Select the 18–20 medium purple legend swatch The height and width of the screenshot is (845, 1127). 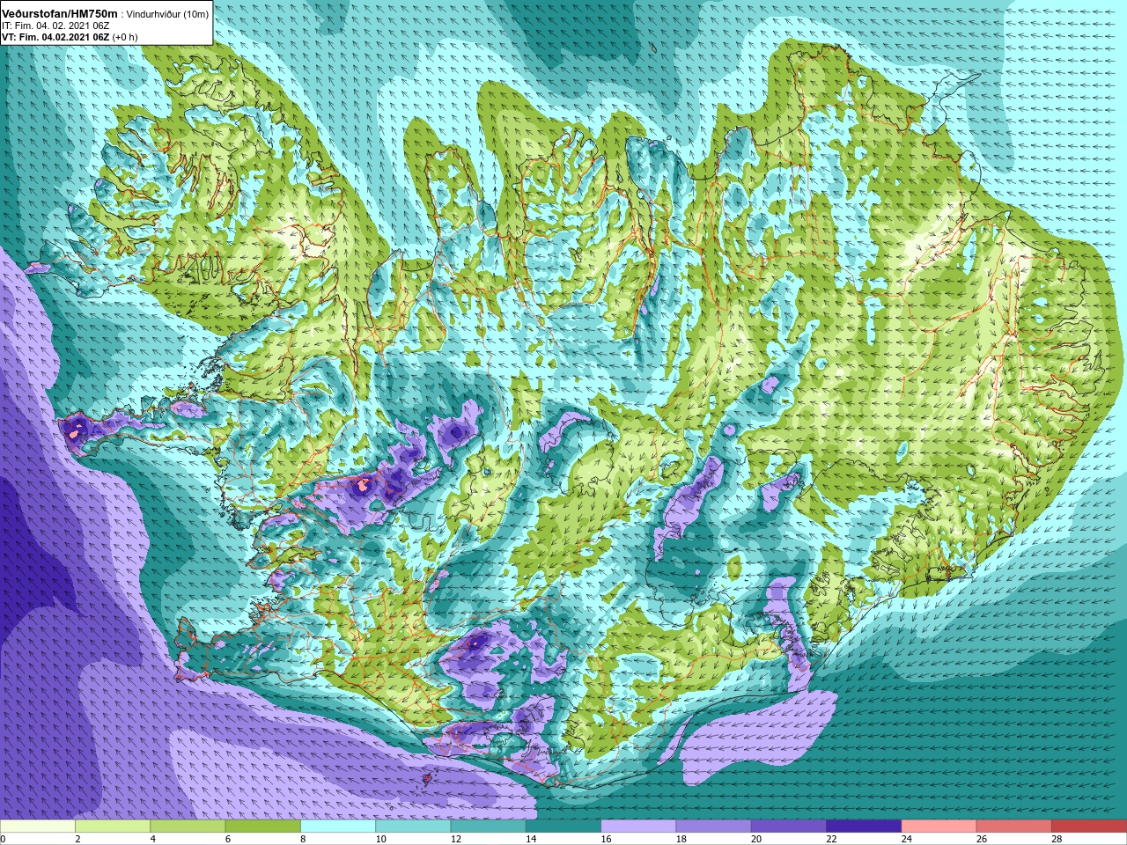point(713,827)
